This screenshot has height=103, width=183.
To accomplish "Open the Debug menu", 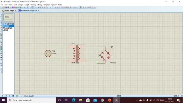I will tap(33, 5).
